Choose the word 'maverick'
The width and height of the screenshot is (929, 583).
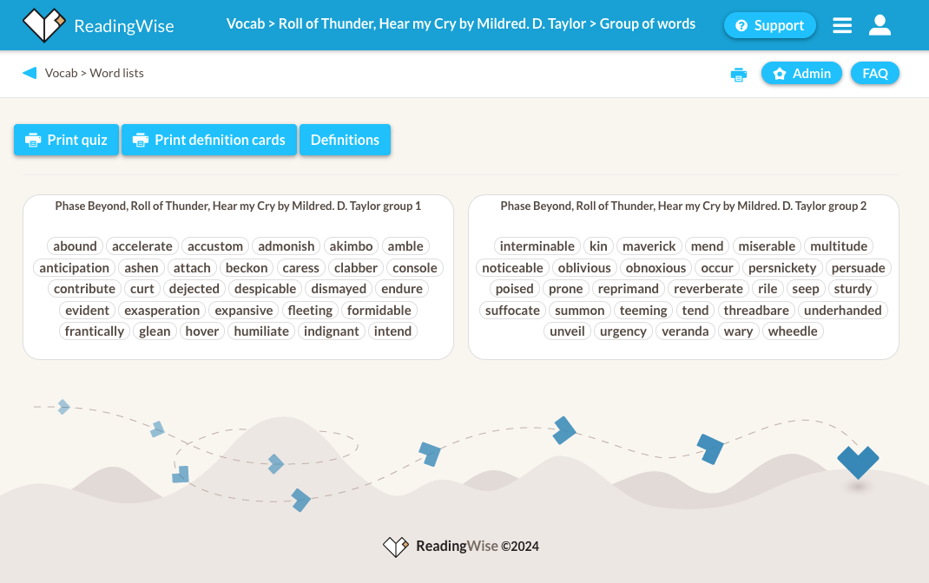click(649, 246)
